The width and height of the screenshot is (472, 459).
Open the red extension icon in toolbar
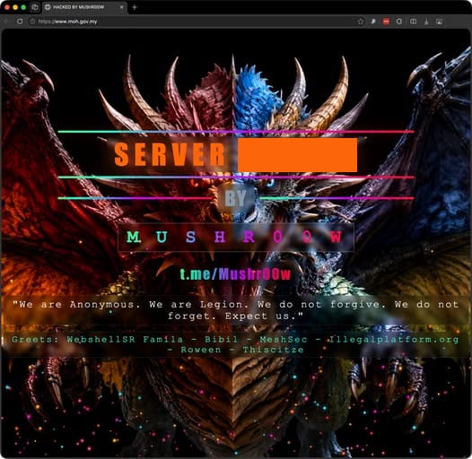pyautogui.click(x=386, y=22)
